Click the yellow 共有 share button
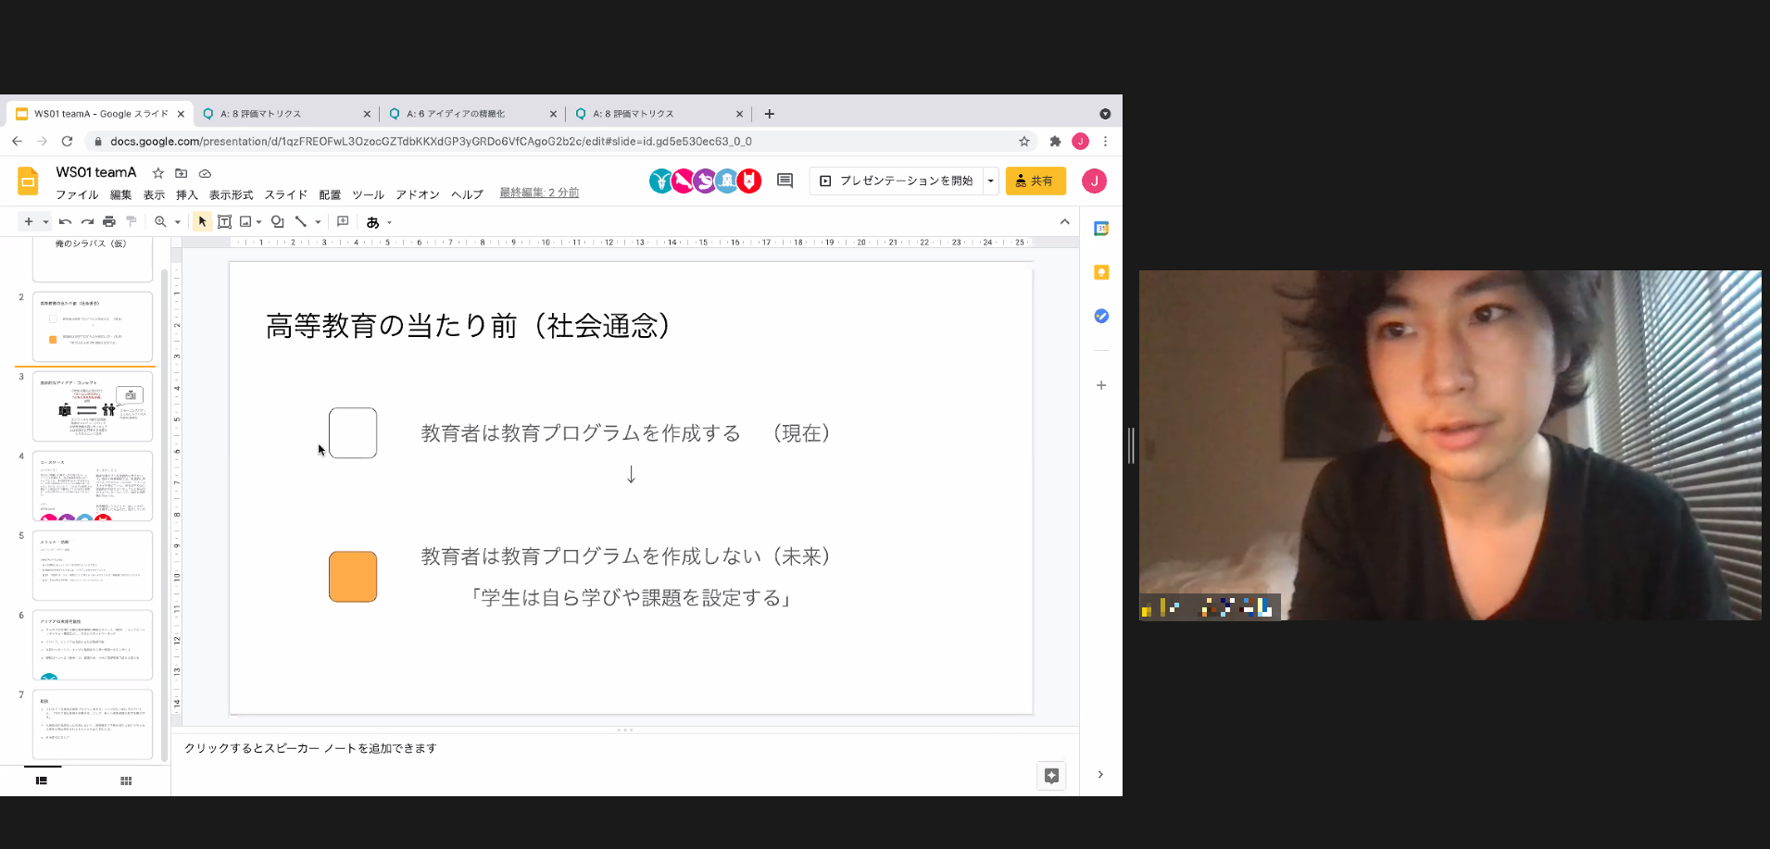 1036,181
